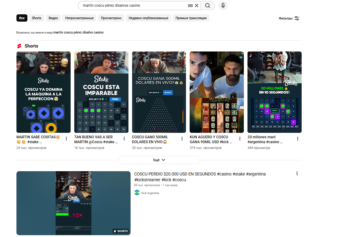Enable the Прямые трансляции filter chip
Viewport: 340px width, 237px height.
coord(191,18)
